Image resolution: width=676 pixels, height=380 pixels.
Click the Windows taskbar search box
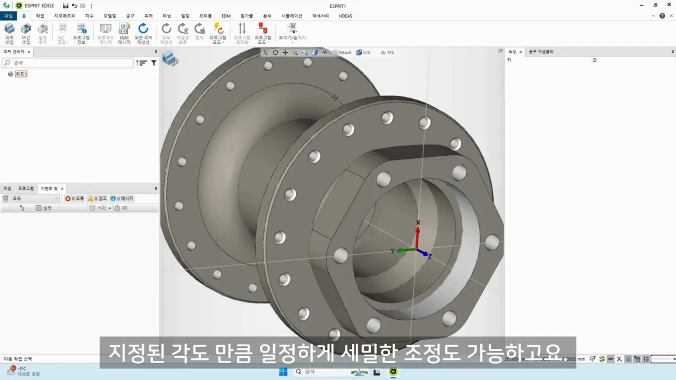click(x=330, y=372)
